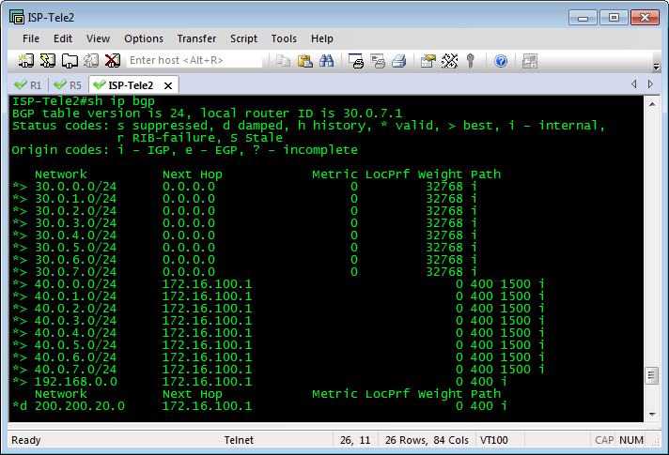
Task: Click the '26 Rows, 84 Cols' status entry
Action: click(427, 440)
